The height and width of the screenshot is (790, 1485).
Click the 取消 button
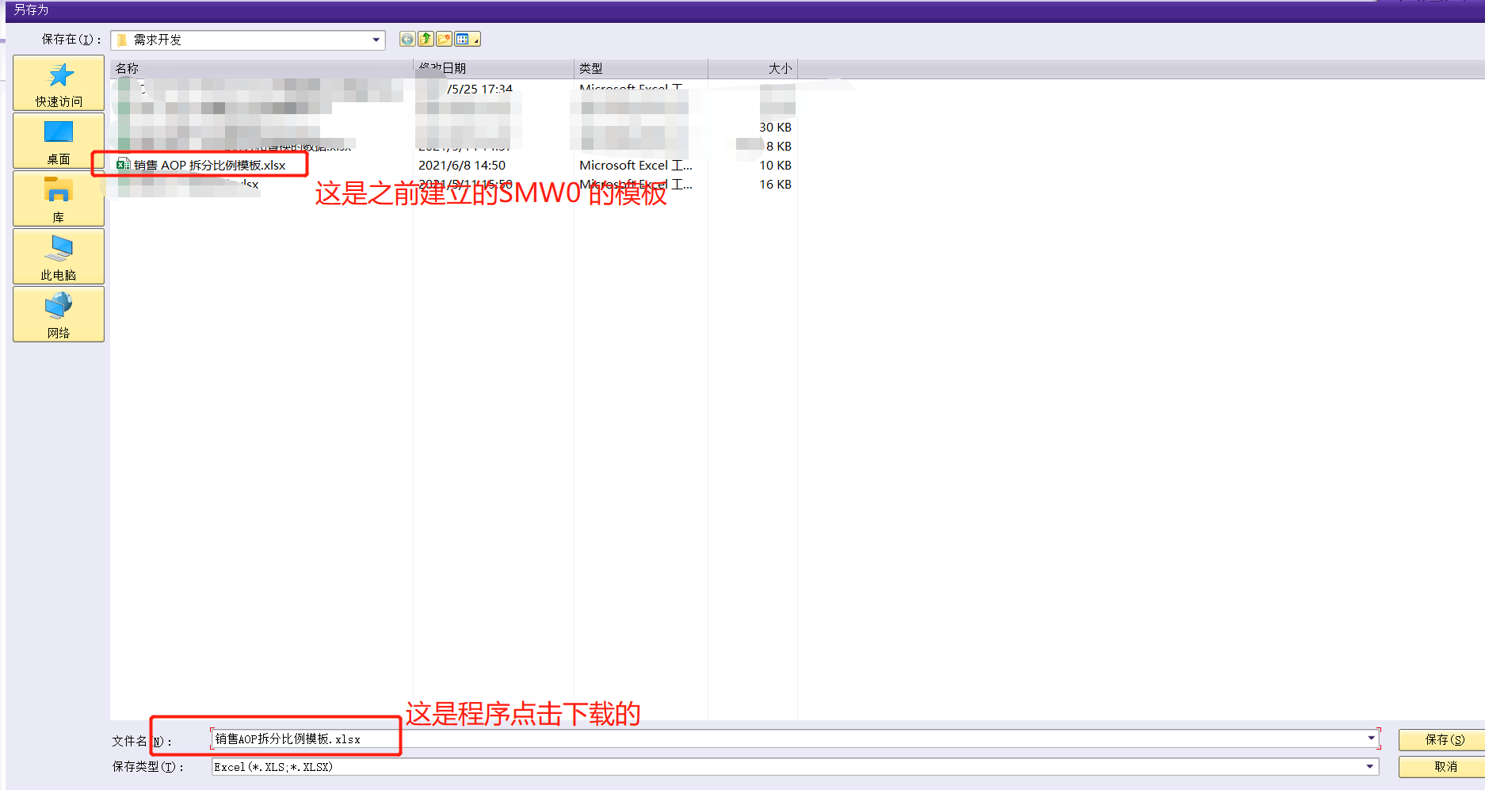coord(1446,766)
